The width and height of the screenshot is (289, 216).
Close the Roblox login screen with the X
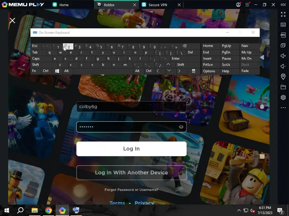[12, 20]
